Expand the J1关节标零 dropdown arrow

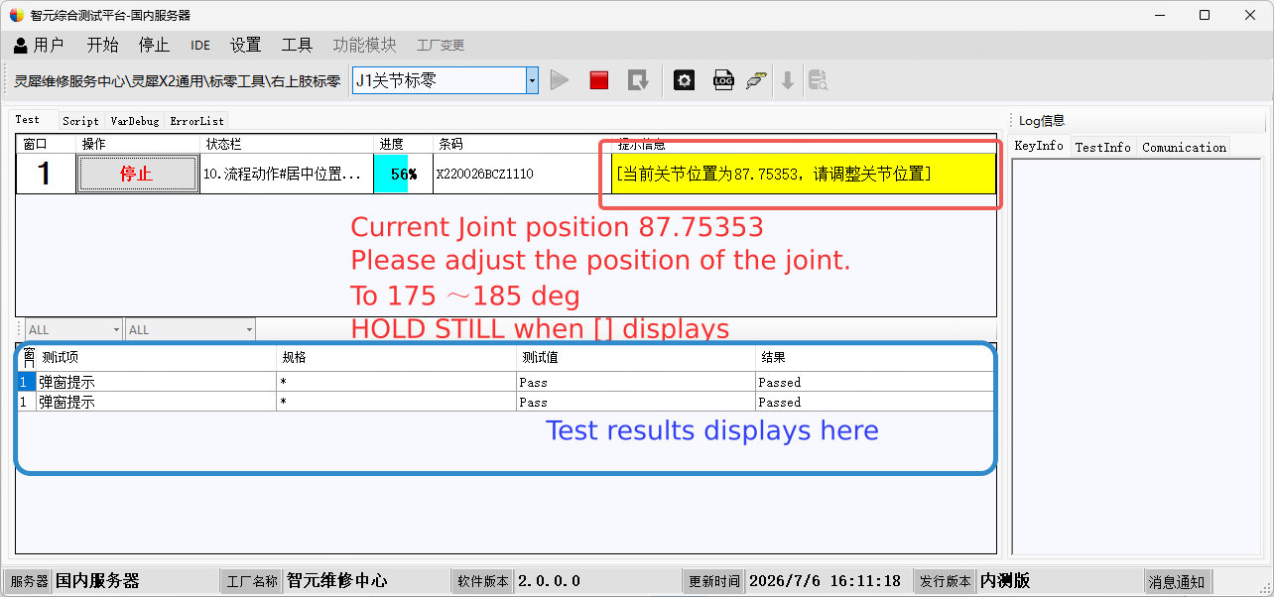pyautogui.click(x=532, y=80)
